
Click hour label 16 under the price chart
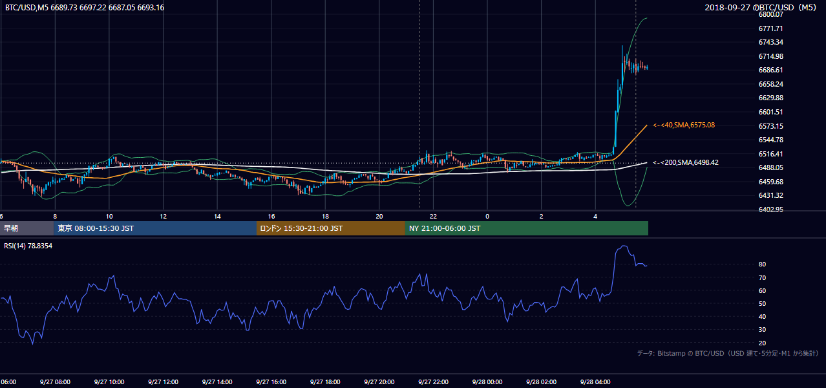[x=271, y=216]
